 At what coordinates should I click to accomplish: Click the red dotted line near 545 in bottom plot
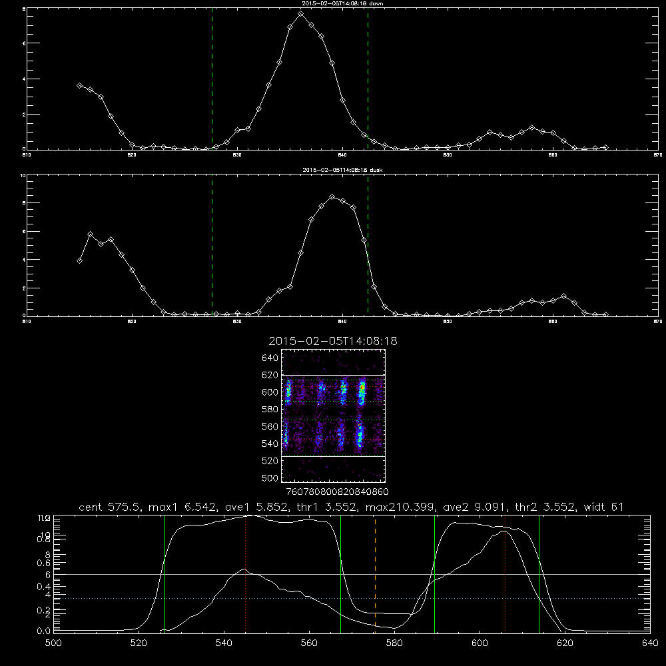[x=245, y=573]
